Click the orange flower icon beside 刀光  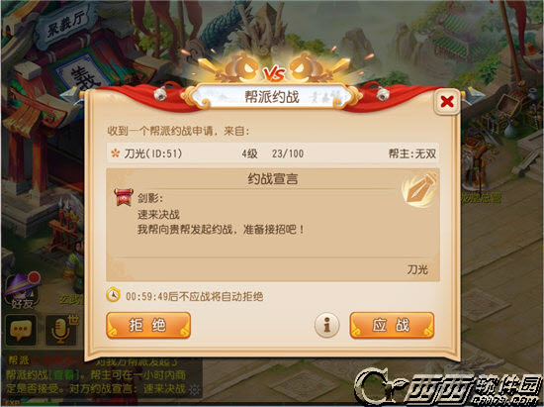[x=115, y=153]
